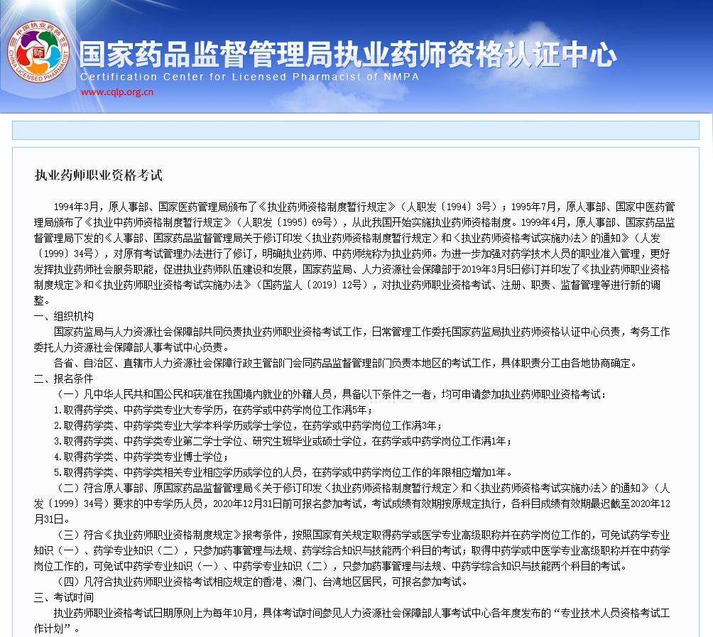Click the paragraph beginning （三）符合《执业药师职业资格制度规定》
Image resolution: width=713 pixels, height=637 pixels.
(x=352, y=550)
